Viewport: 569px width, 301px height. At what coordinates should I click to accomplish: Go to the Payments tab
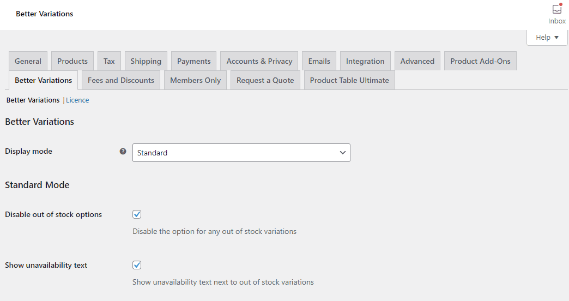click(x=194, y=61)
